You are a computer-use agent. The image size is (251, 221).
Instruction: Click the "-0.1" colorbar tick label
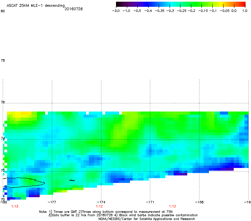tap(213, 11)
